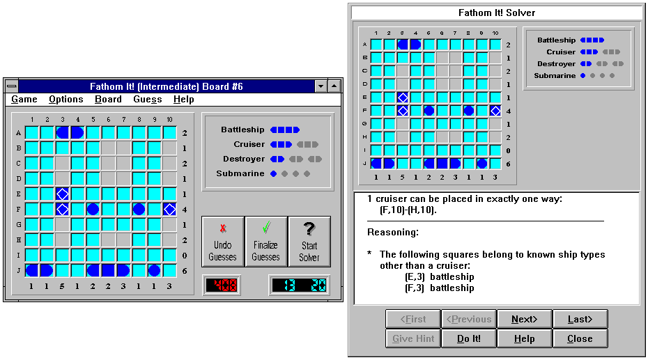Click green checkmark icon on Finalize Guesses
This screenshot has height=360, width=648.
(266, 227)
